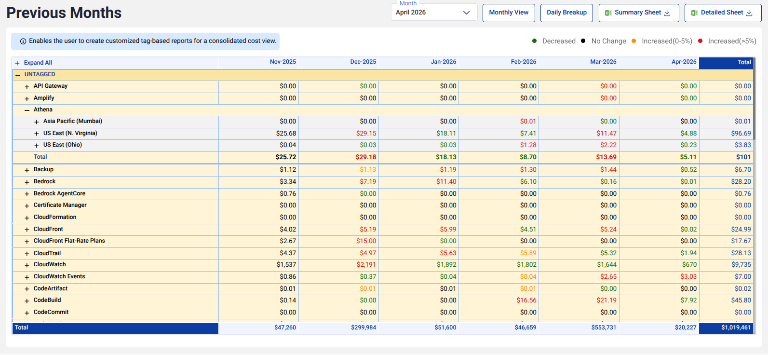Viewport: 768px width, 355px height.
Task: Click download icon on Detailed Sheet button
Action: point(749,13)
